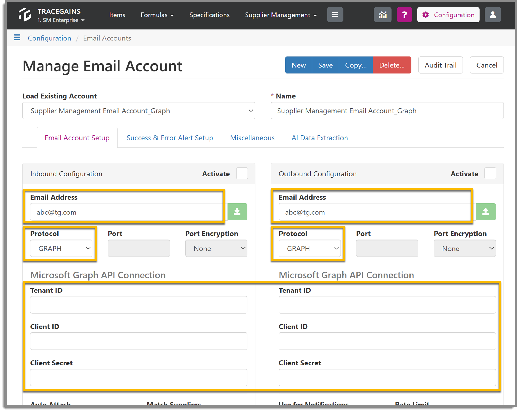Open the analytics chart icon button

(383, 15)
